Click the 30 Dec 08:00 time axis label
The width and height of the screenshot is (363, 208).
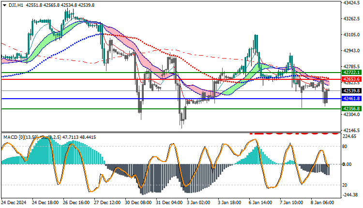(138, 203)
